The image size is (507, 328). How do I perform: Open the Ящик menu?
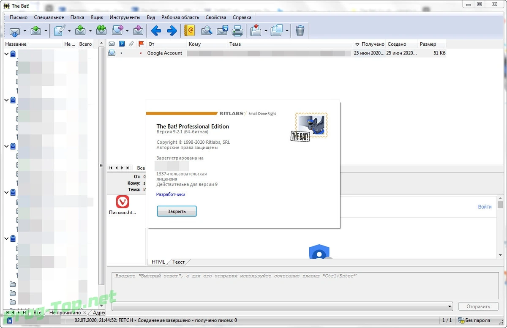pyautogui.click(x=97, y=17)
